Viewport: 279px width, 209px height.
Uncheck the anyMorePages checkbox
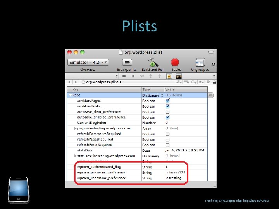pos(167,101)
